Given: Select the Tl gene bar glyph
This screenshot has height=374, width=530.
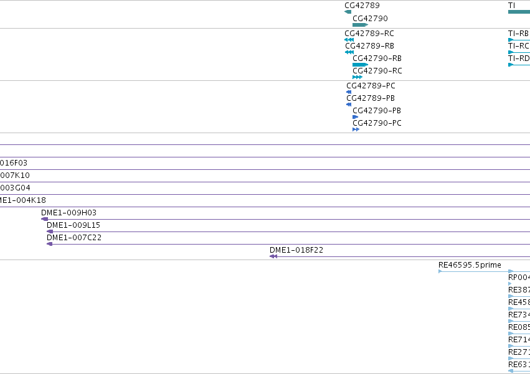Looking at the screenshot, I should tap(519, 12).
